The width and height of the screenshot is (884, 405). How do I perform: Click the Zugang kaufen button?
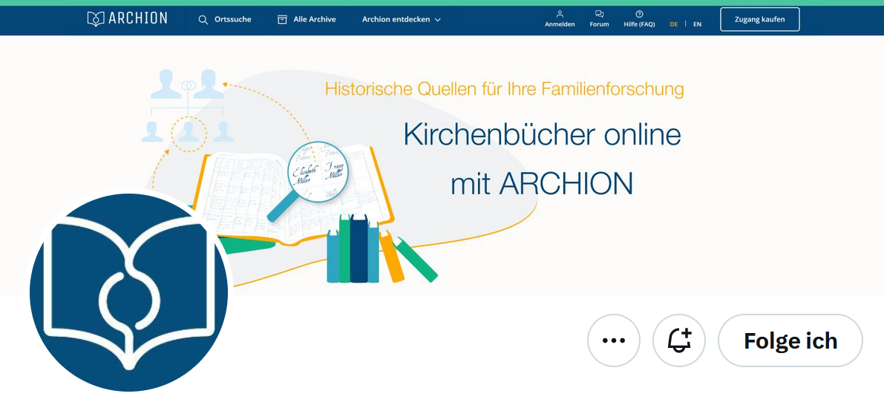(x=760, y=19)
